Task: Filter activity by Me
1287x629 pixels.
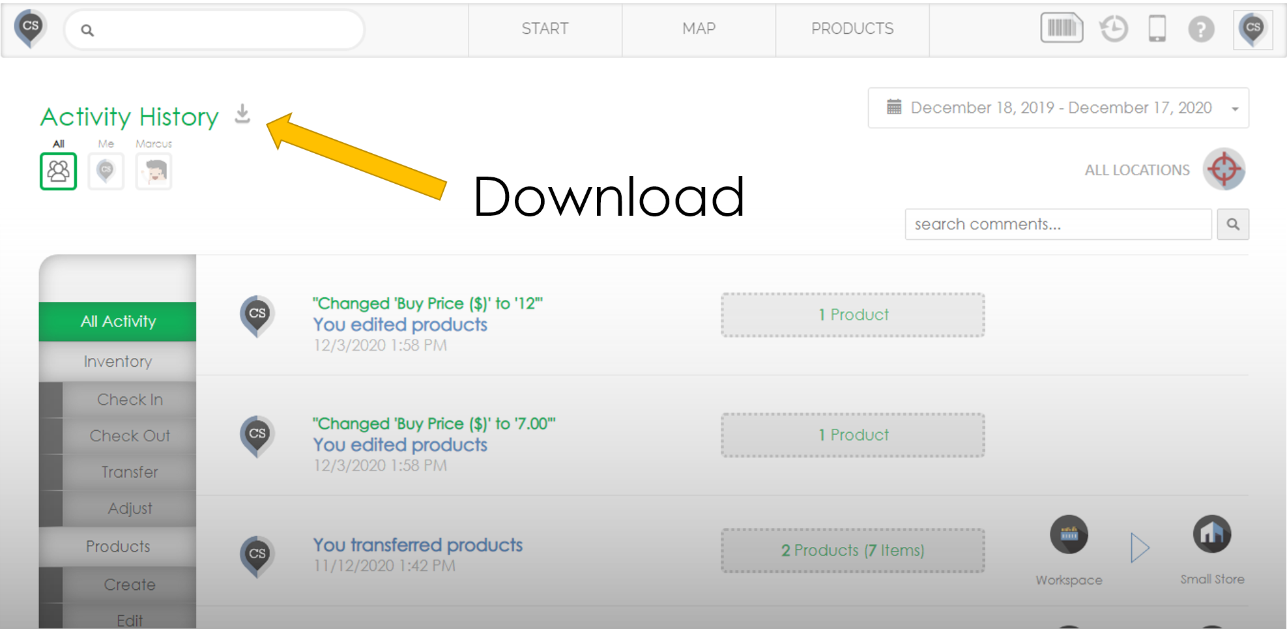Action: tap(106, 171)
